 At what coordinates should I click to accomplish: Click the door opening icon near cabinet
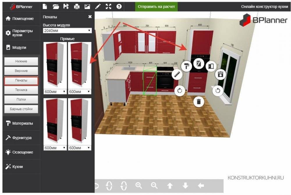coord(211,66)
